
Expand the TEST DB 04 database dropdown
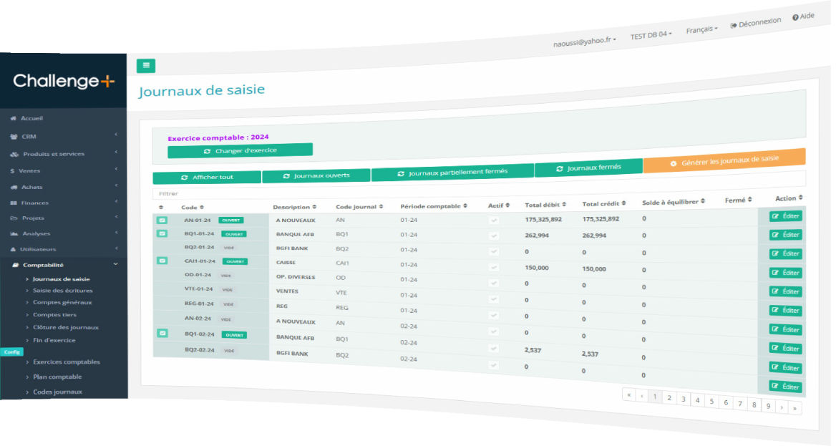point(651,34)
